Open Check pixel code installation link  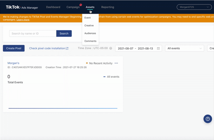coord(49,48)
